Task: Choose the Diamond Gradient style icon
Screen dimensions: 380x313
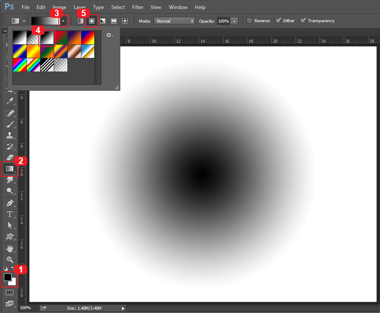Action: click(125, 21)
